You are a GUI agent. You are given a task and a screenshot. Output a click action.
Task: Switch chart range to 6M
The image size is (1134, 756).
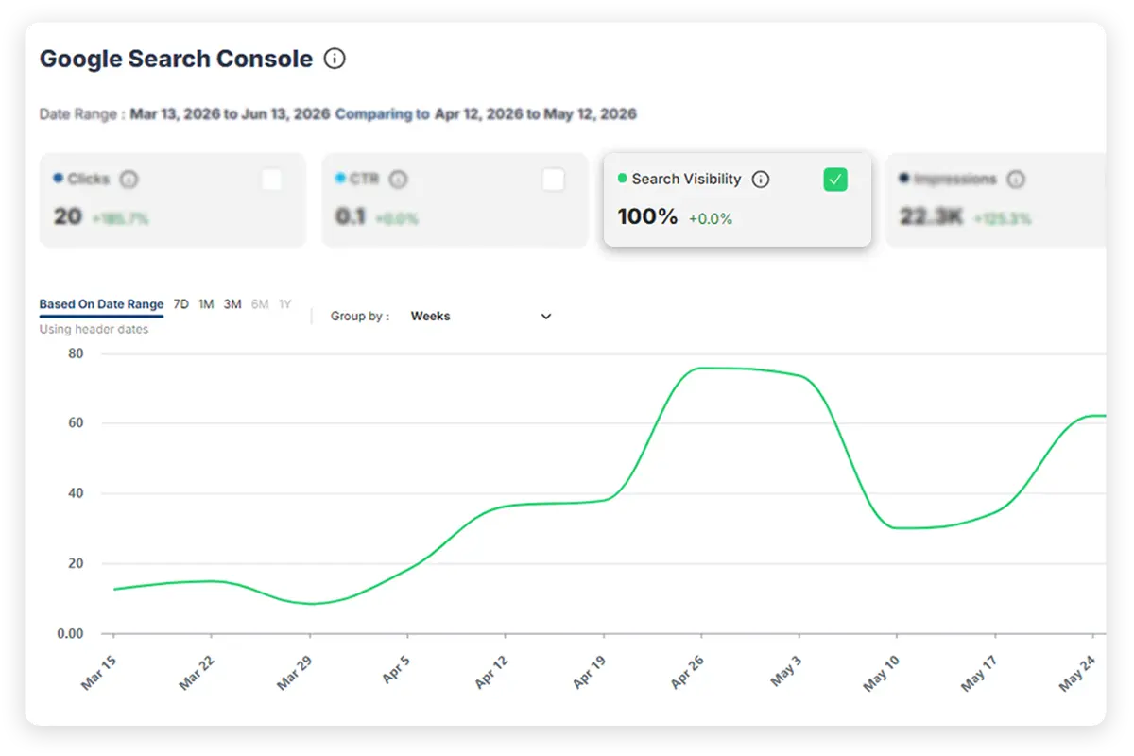(260, 304)
